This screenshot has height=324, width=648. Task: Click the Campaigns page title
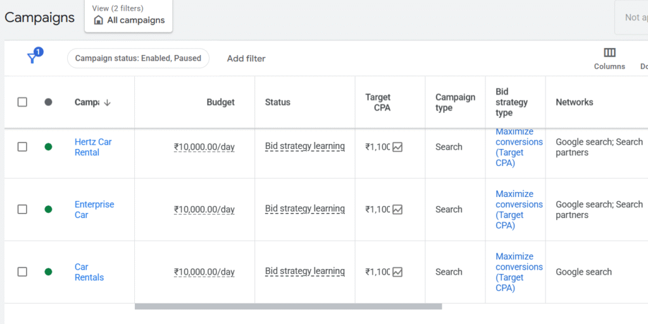(40, 17)
